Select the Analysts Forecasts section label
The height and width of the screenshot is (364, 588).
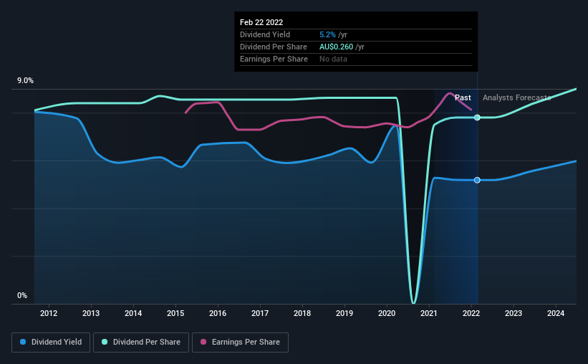[x=517, y=97]
